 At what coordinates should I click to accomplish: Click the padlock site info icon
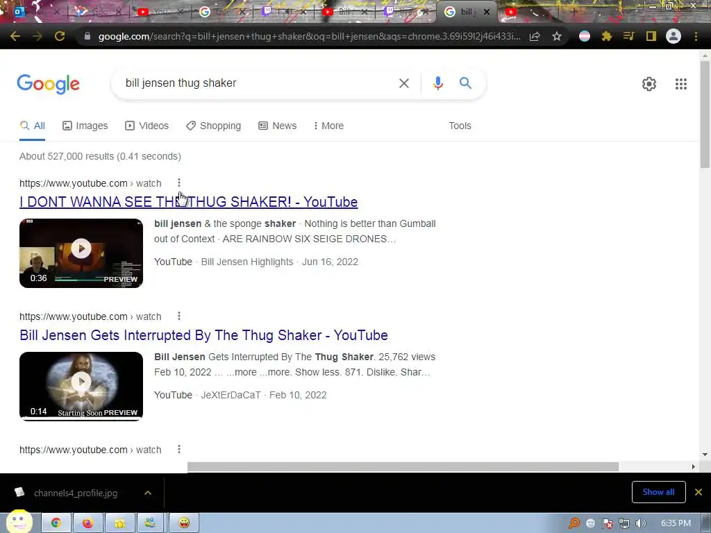(x=87, y=36)
